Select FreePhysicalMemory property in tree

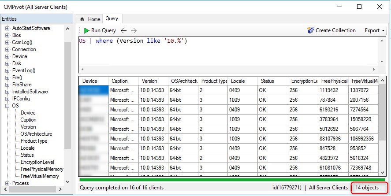click(42, 169)
